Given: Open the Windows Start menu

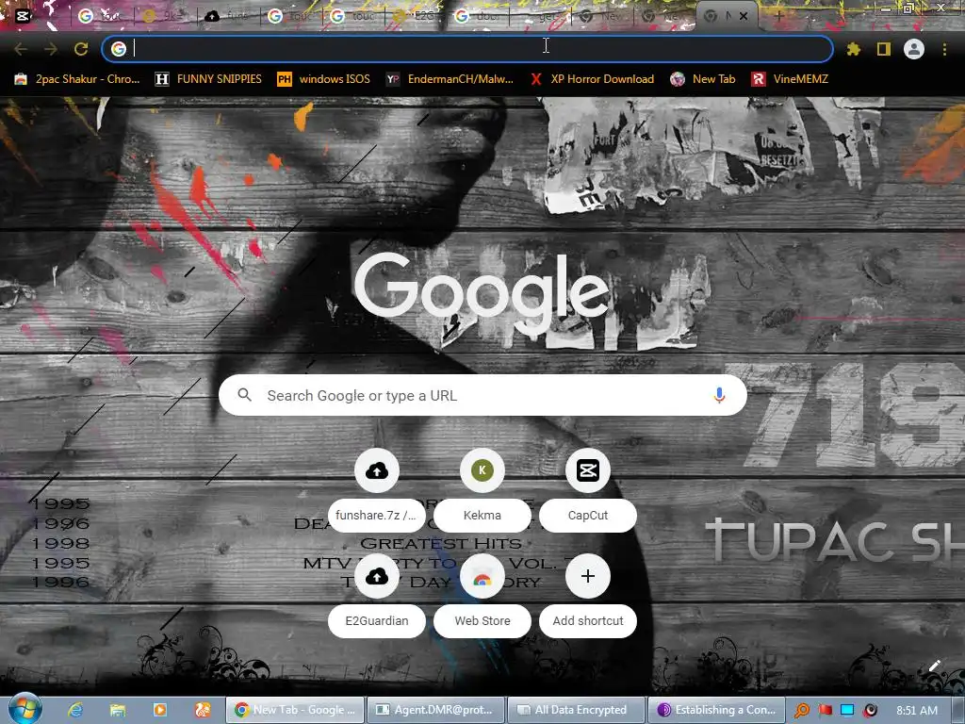Looking at the screenshot, I should coord(25,709).
